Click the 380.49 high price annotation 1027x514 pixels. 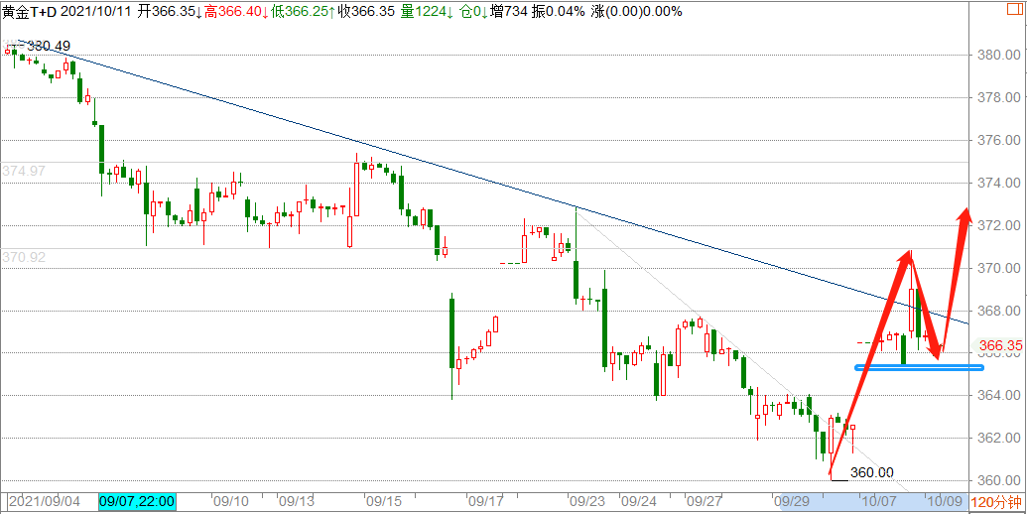pos(49,46)
